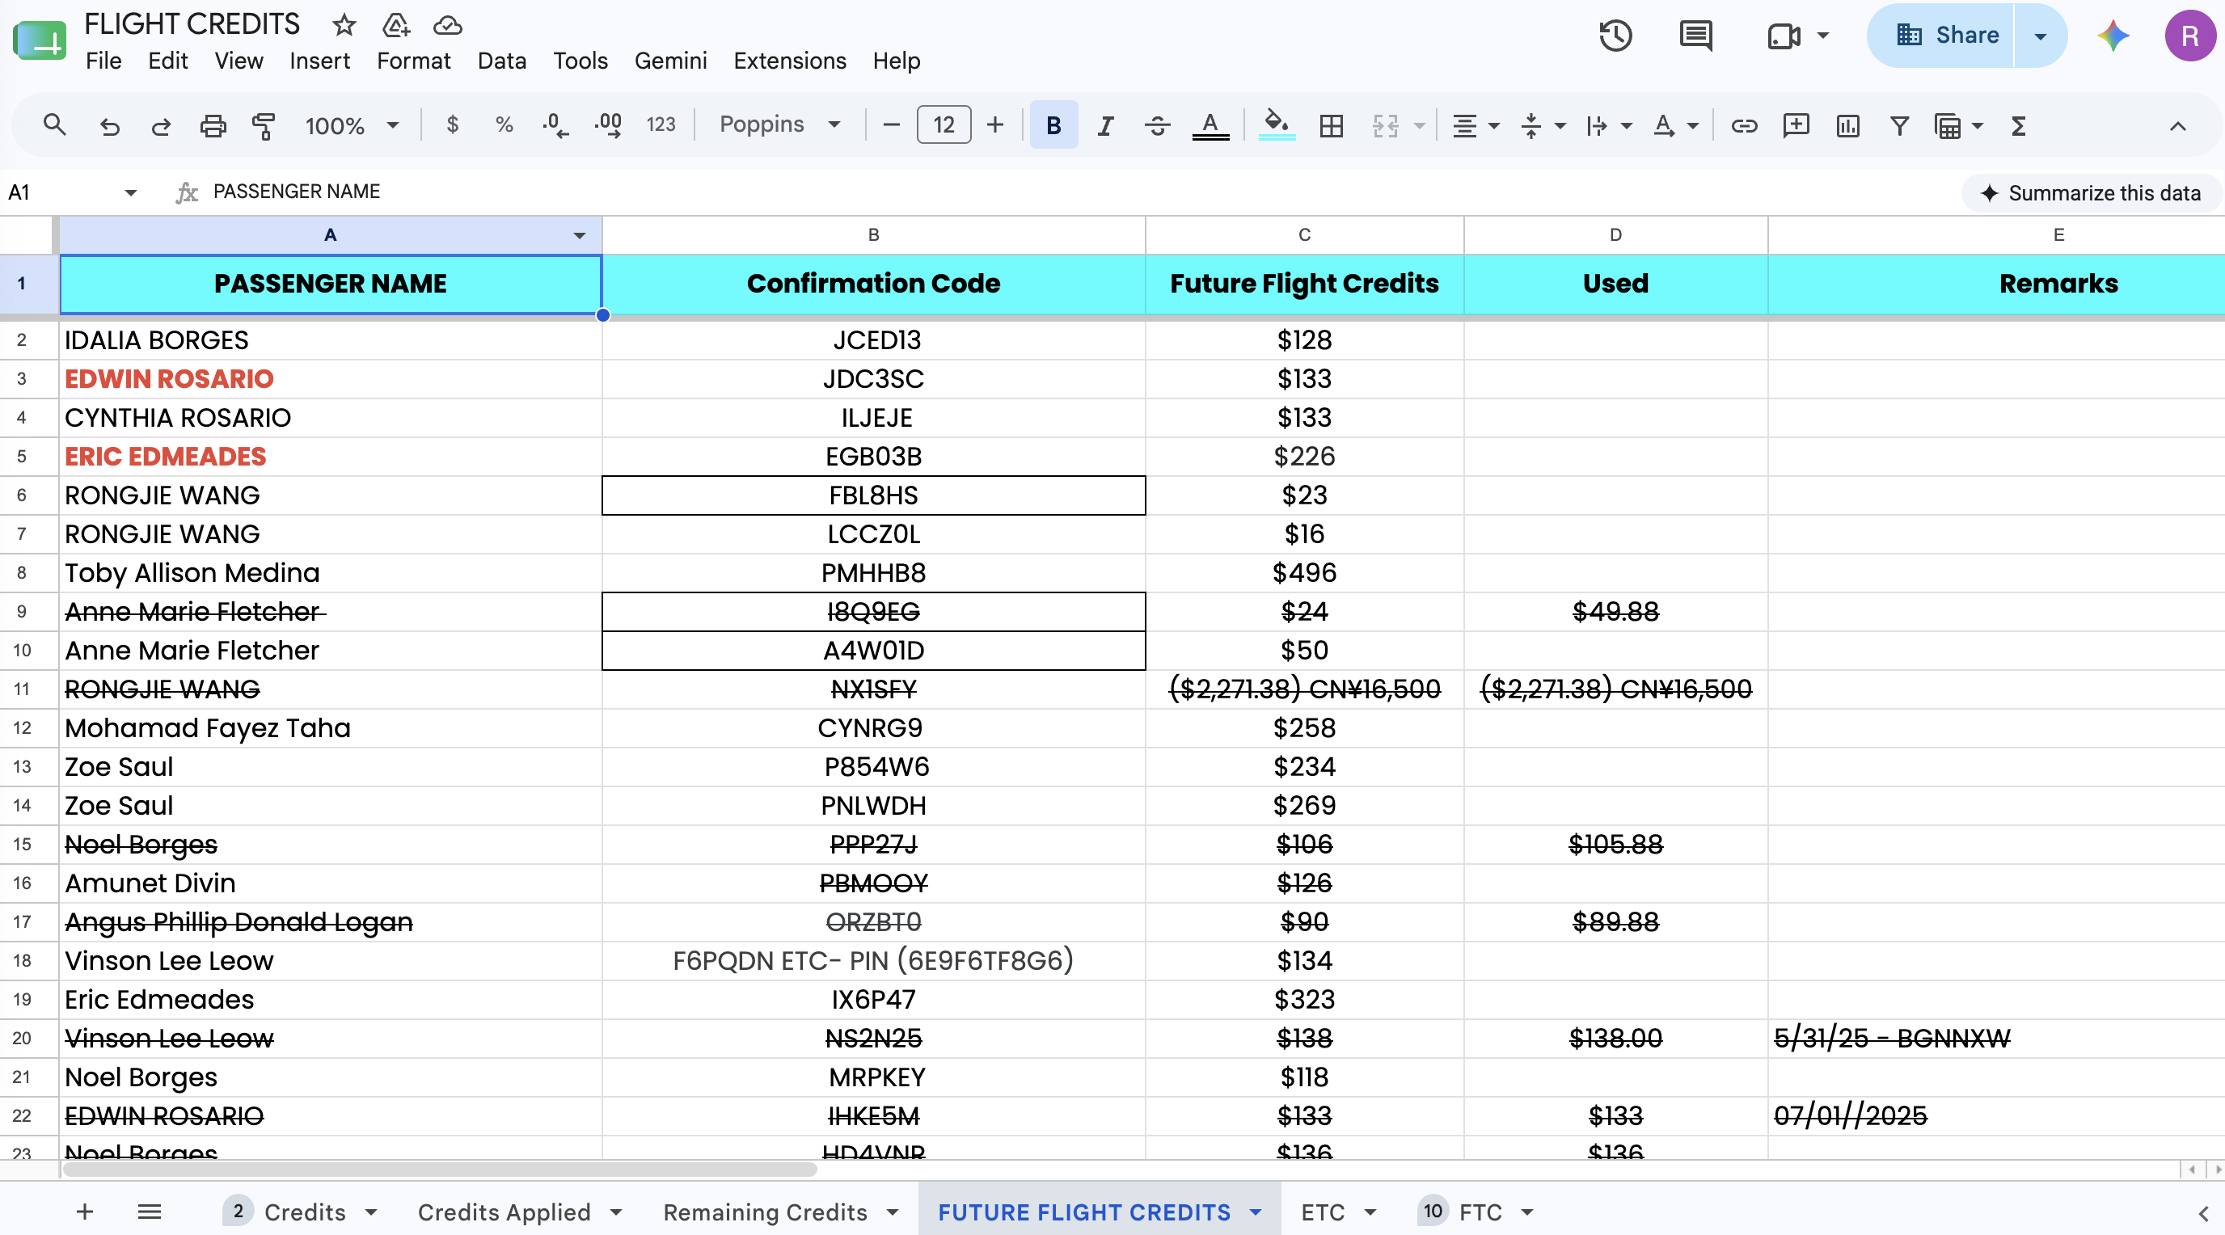Click the insert comment icon
The width and height of the screenshot is (2225, 1235).
1796,126
